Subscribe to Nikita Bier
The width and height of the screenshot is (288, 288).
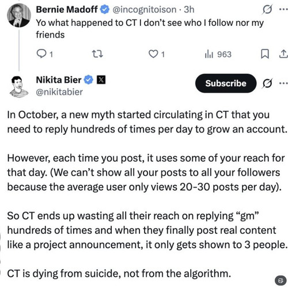coord(226,83)
